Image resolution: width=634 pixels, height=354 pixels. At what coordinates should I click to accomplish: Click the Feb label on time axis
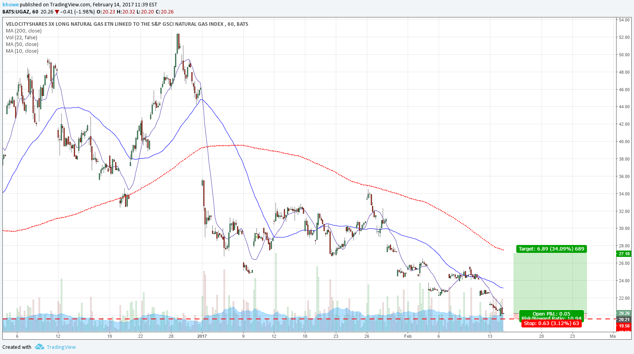pos(408,336)
